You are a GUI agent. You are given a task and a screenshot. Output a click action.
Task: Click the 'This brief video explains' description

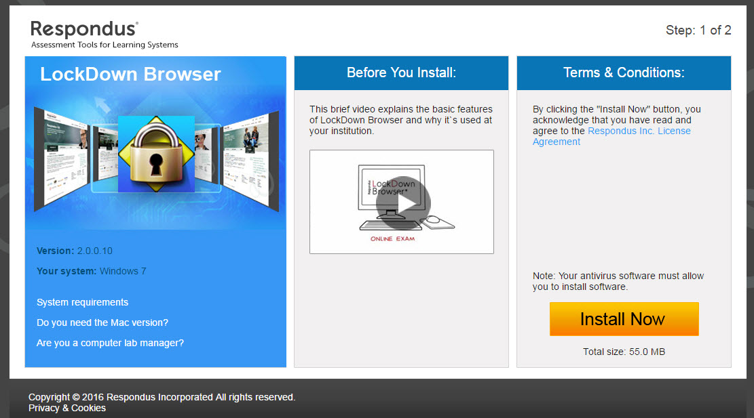[401, 120]
